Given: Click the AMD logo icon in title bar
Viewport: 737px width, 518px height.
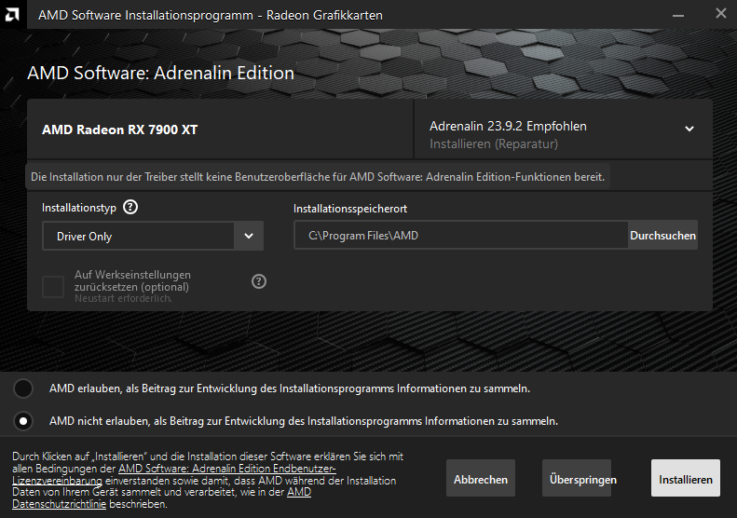Looking at the screenshot, I should (x=12, y=15).
